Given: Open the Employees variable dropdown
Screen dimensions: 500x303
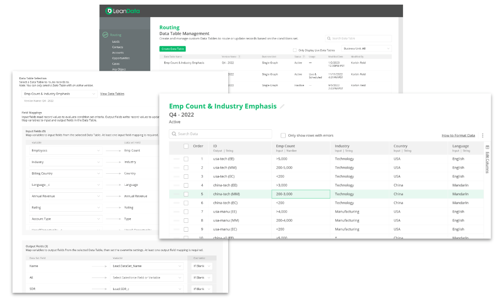Looking at the screenshot, I should pyautogui.click(x=66, y=151).
